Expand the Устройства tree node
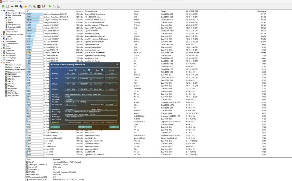 coord(1,51)
